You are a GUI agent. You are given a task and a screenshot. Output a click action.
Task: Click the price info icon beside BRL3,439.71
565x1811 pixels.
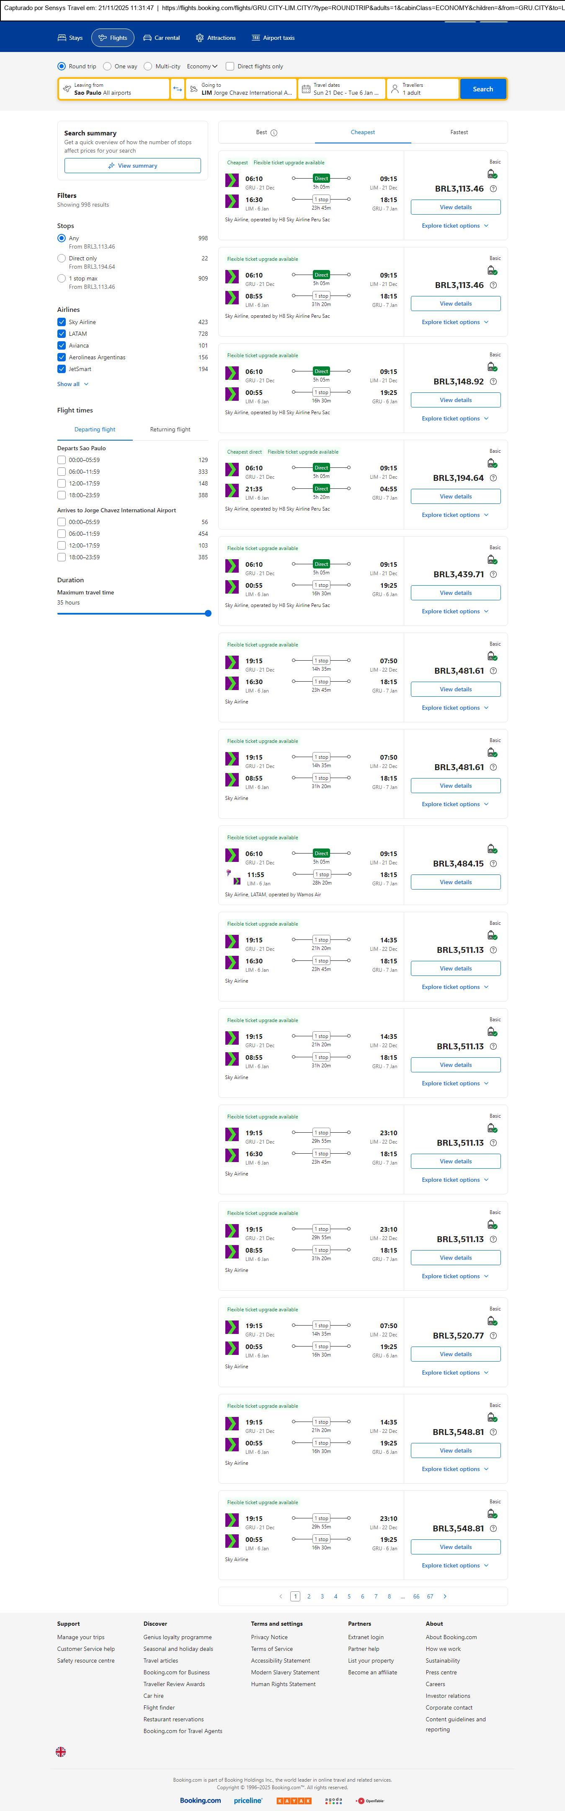(493, 574)
